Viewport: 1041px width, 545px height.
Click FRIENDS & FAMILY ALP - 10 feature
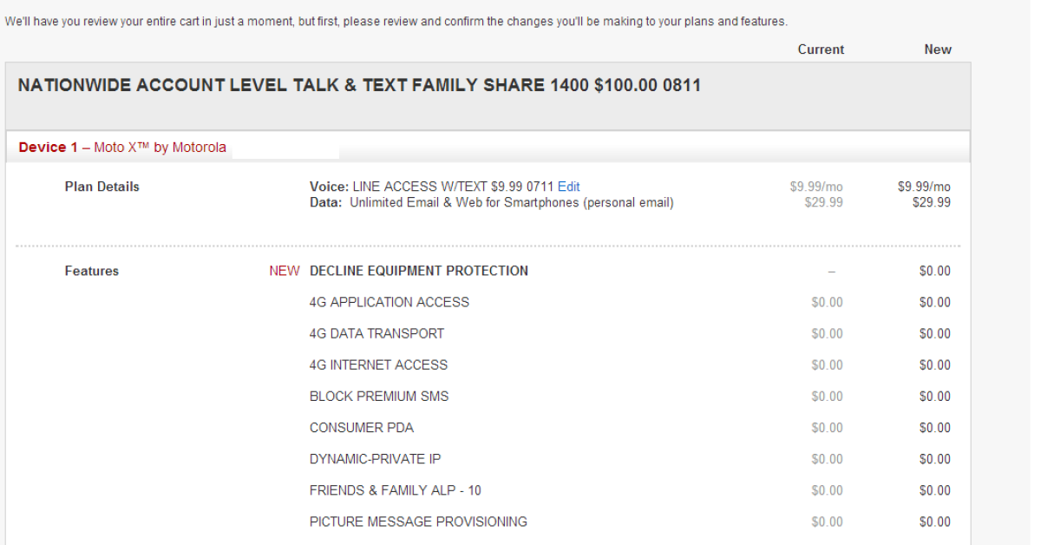point(395,490)
